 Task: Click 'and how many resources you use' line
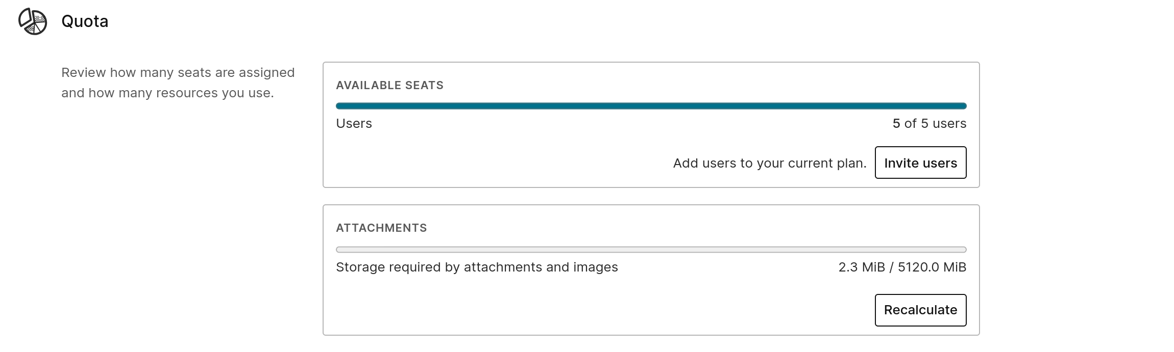[167, 93]
